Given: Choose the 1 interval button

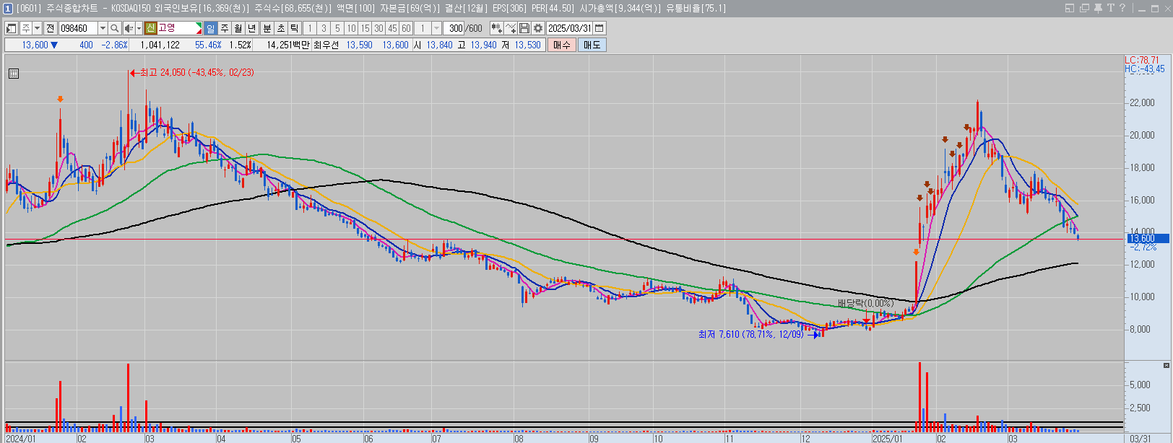Looking at the screenshot, I should tap(310, 28).
